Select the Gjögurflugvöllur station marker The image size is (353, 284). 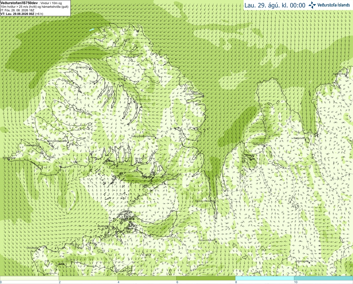[x=203, y=96]
